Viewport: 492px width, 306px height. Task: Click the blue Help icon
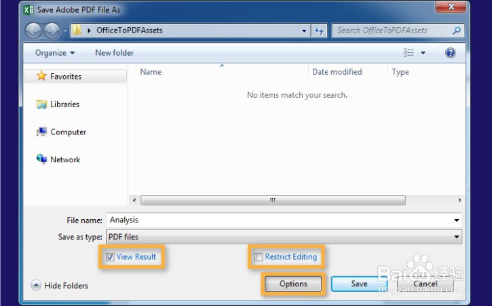coord(451,53)
